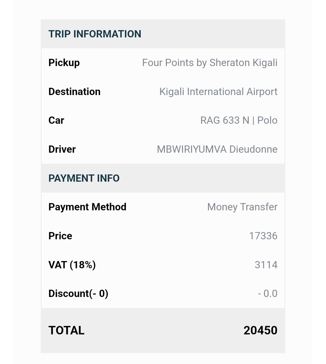Select the TOTAL label
This screenshot has width=326, height=364.
[66, 330]
